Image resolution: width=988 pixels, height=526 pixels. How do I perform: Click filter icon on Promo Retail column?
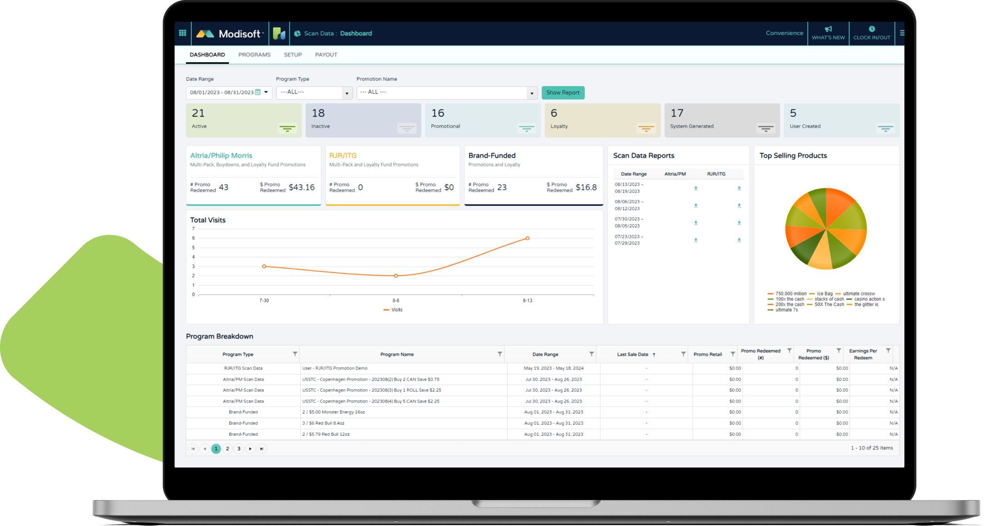coord(733,354)
